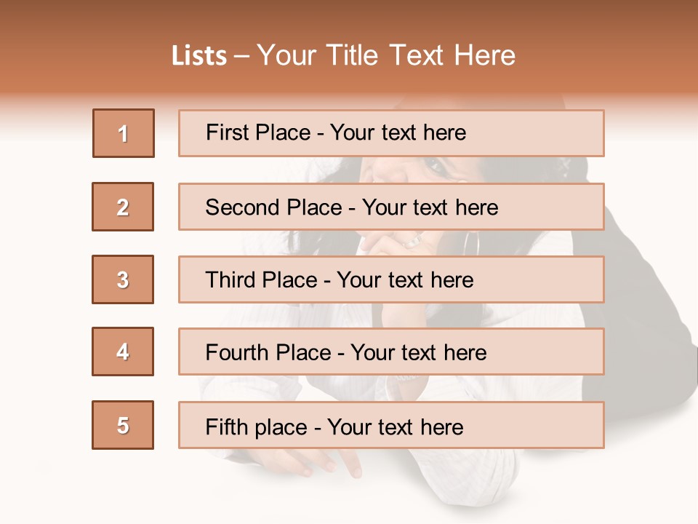
Task: Click the number 3 square
Action: 123,279
